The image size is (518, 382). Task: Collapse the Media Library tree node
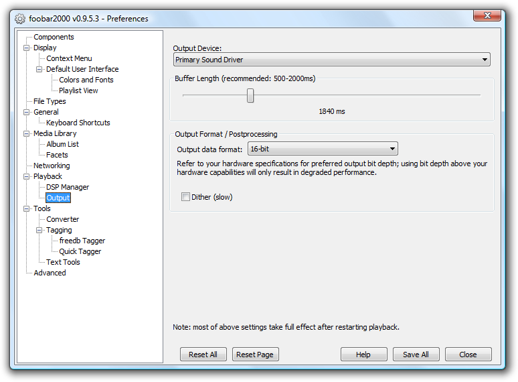(x=27, y=133)
